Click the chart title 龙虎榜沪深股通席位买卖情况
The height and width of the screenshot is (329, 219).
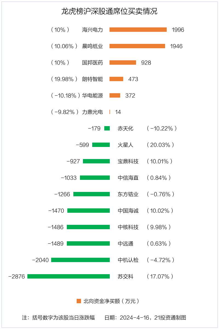pos(109,12)
